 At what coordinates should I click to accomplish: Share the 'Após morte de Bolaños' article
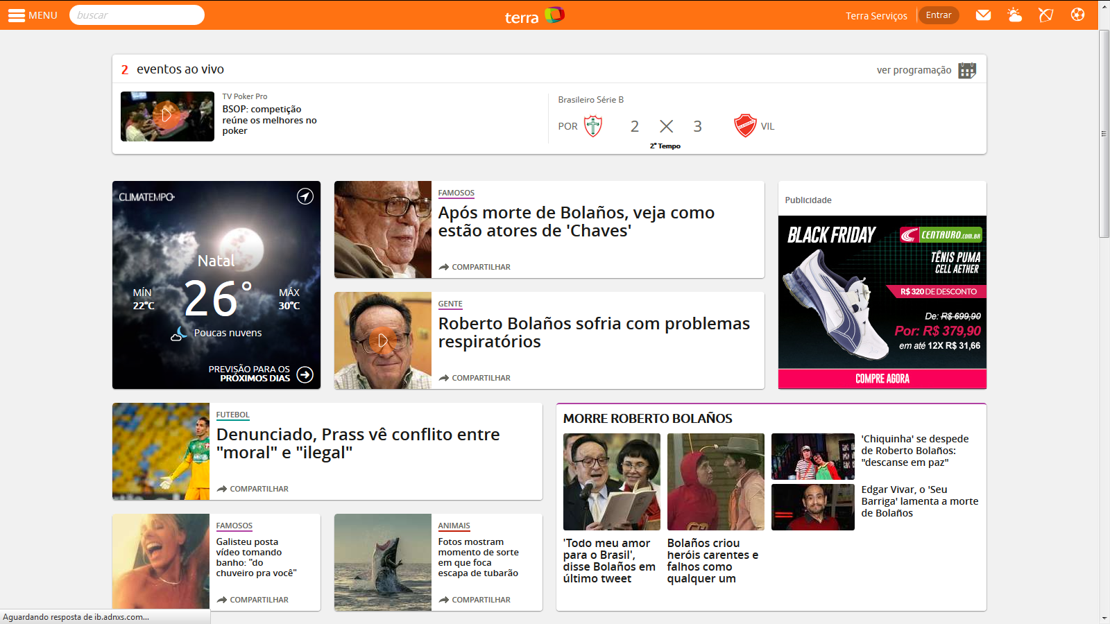(475, 267)
